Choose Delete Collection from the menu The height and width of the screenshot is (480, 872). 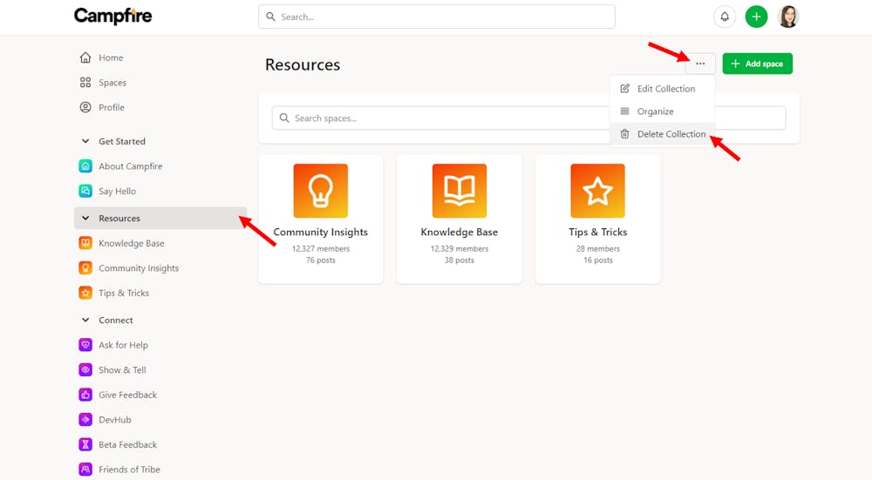(662, 134)
